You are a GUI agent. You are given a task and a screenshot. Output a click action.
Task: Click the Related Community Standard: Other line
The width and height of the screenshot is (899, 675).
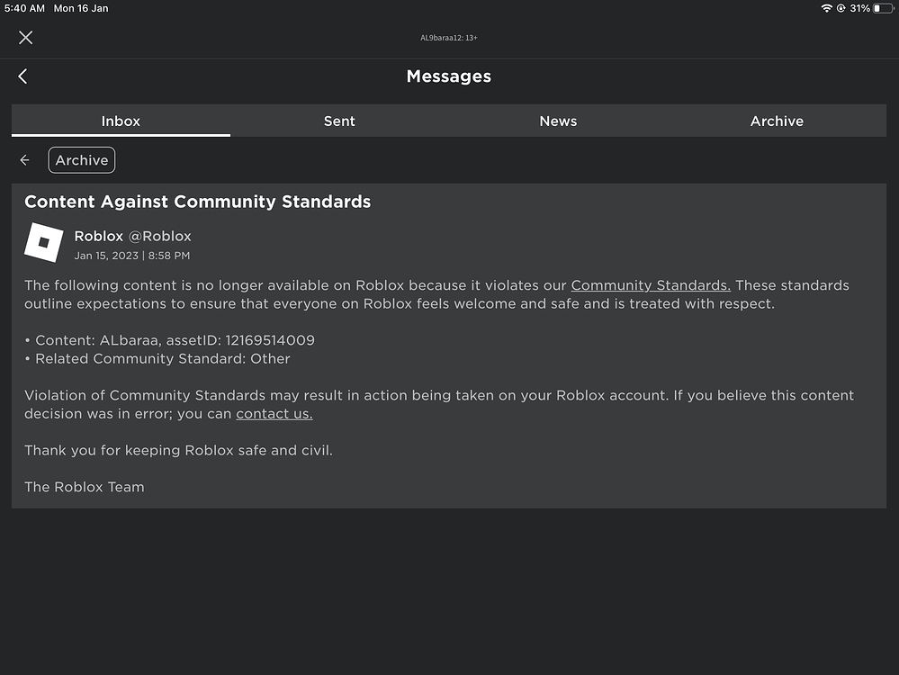pos(157,358)
